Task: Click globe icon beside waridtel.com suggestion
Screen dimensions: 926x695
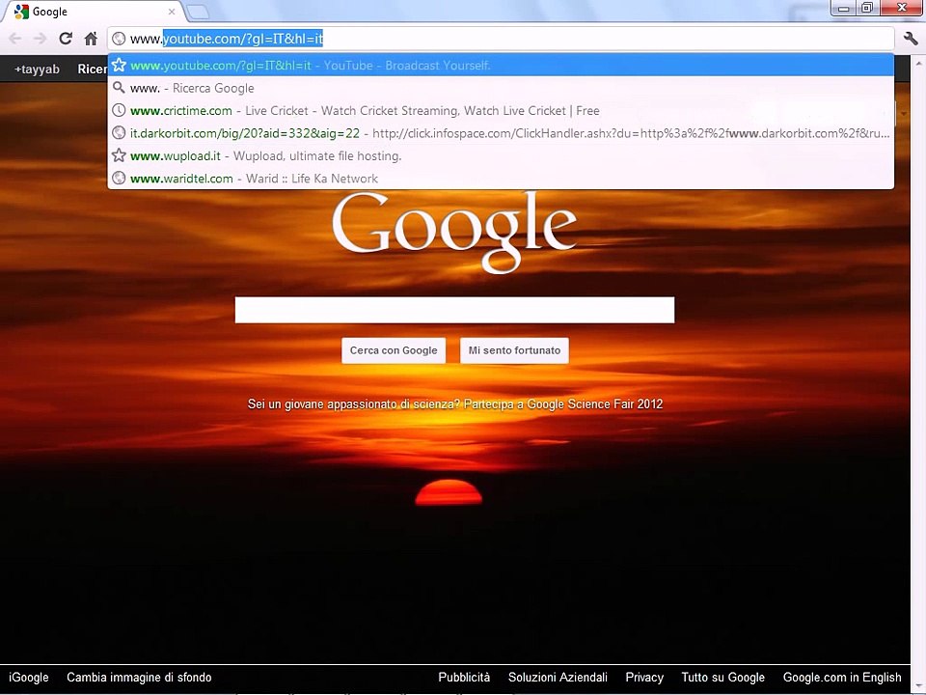Action: [x=119, y=178]
